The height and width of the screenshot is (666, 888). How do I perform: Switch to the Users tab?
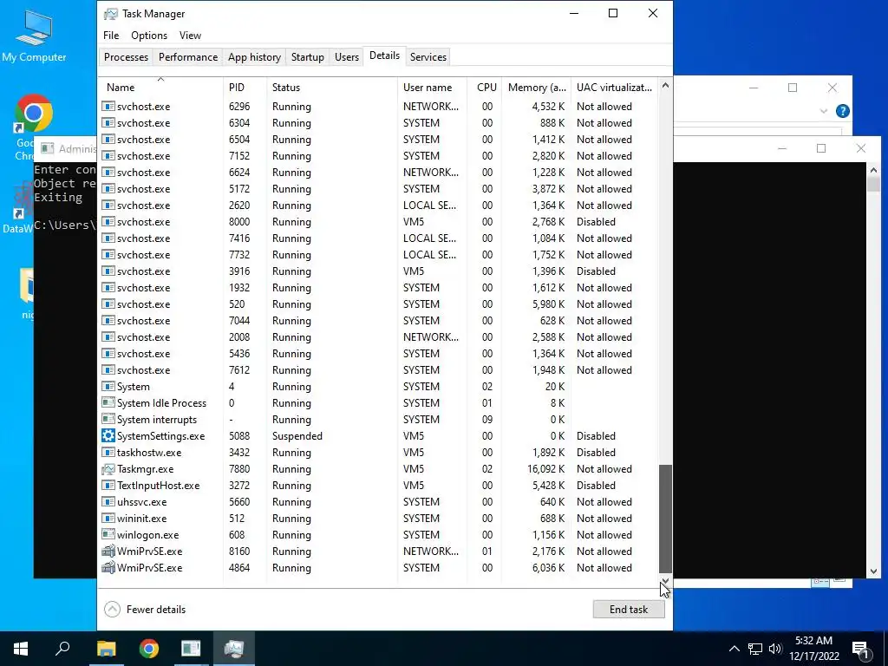347,57
